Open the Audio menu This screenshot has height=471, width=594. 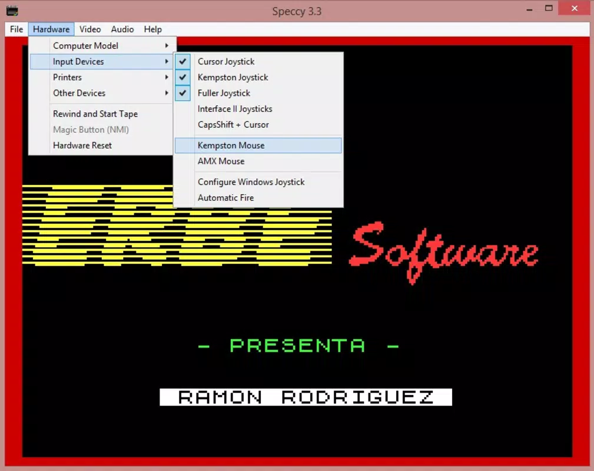122,29
